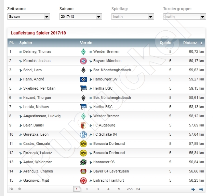Screen dimensions: 213x196
Task: Click the FC Schalke 04 logo
Action: pos(83,135)
